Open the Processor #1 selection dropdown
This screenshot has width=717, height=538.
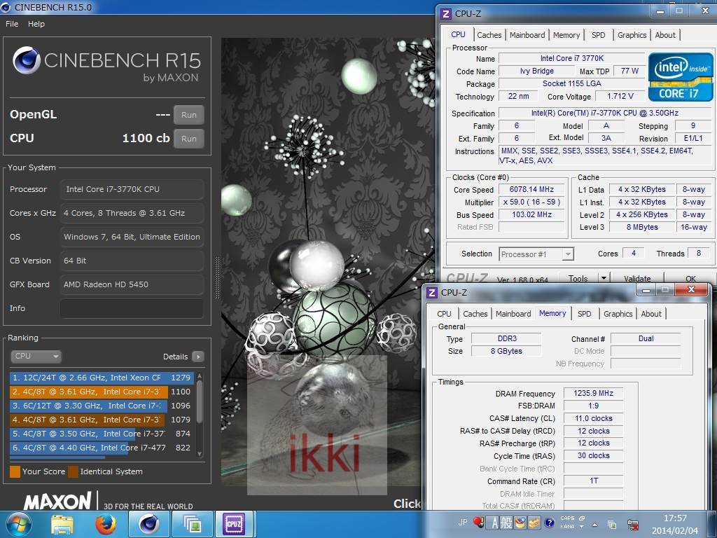point(536,254)
